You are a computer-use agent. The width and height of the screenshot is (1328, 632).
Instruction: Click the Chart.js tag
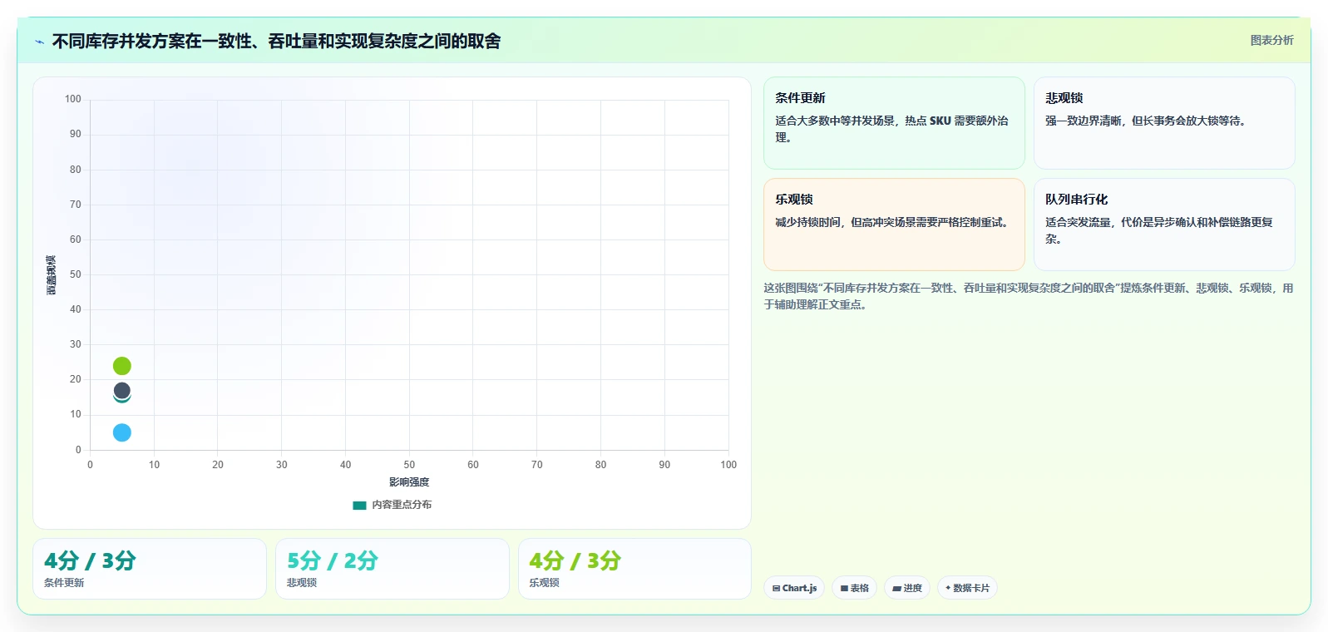click(794, 588)
